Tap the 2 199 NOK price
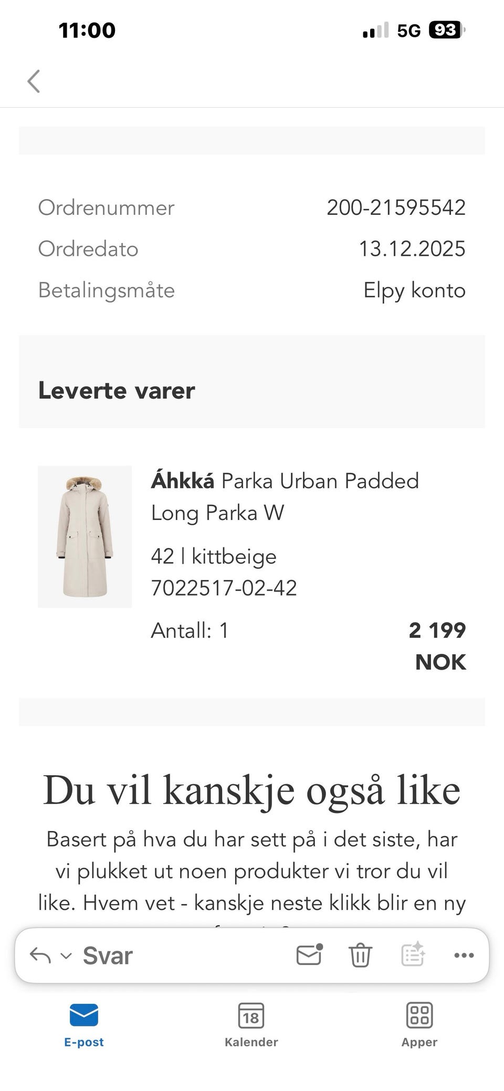The image size is (504, 1091). [x=437, y=646]
